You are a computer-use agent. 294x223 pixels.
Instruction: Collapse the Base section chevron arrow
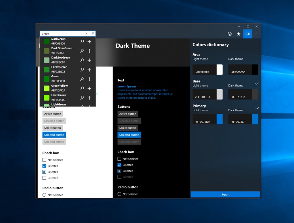click(257, 84)
